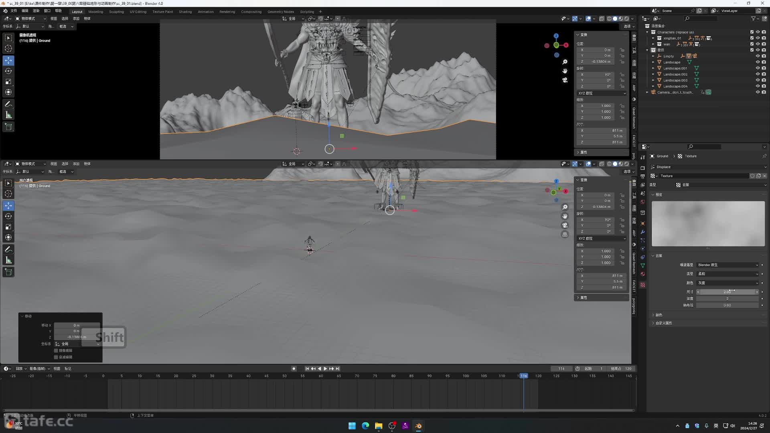The height and width of the screenshot is (433, 770).
Task: Open the Displace modifier selector dropdown
Action: [x=708, y=167]
